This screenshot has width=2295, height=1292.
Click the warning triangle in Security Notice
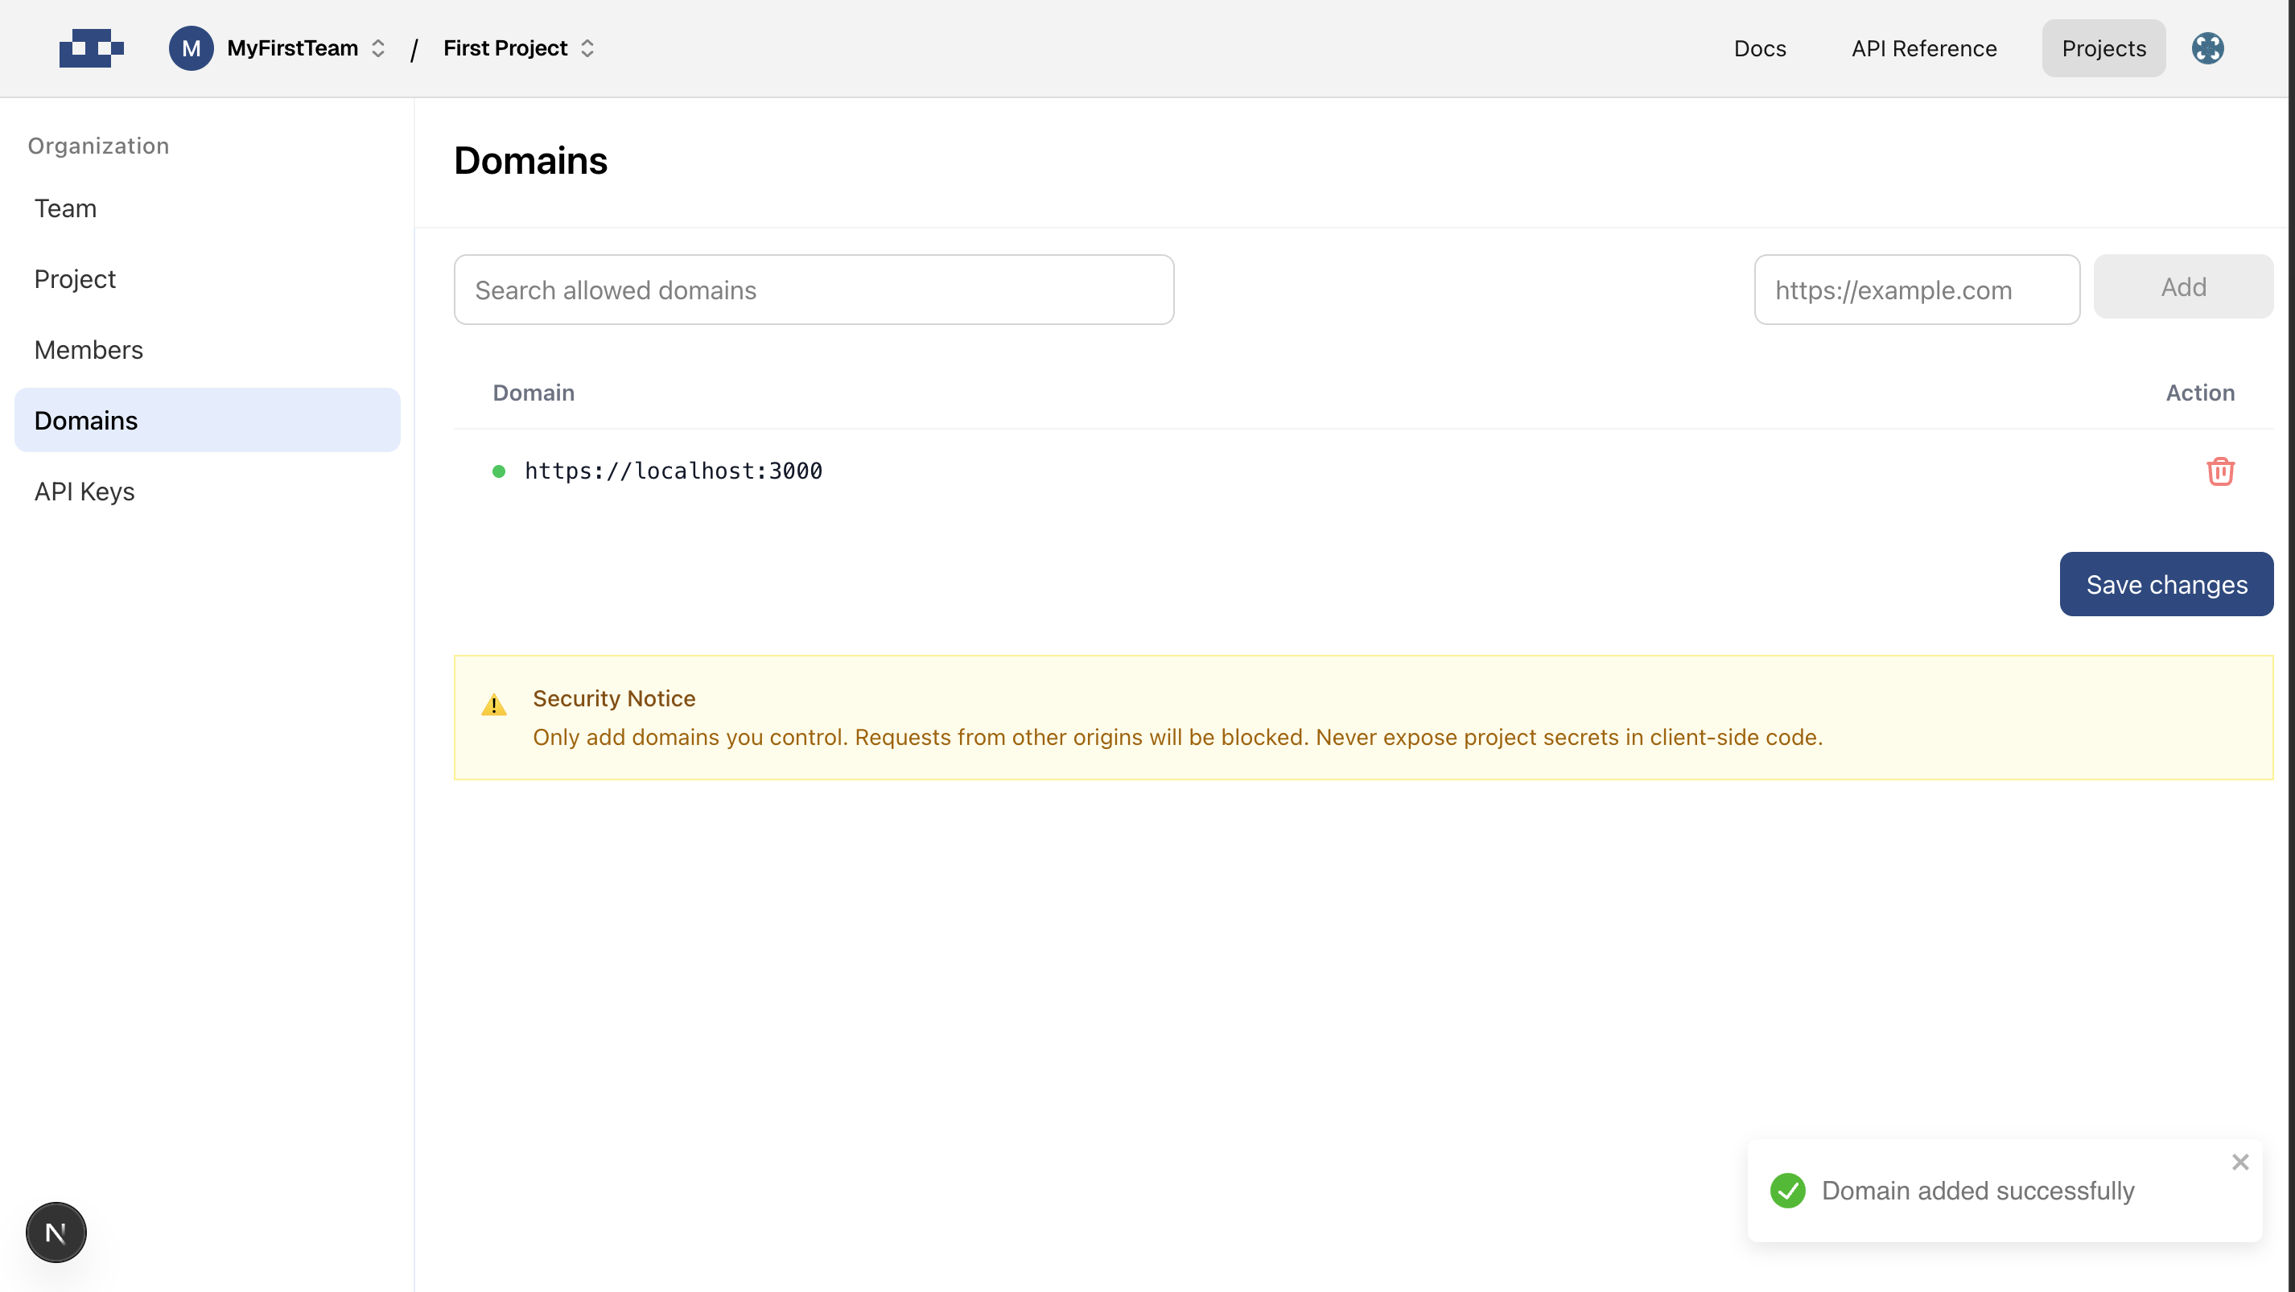click(496, 706)
